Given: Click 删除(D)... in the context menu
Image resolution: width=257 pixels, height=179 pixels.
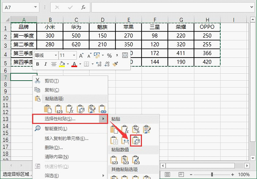Looking at the screenshot, I should pyautogui.click(x=54, y=148).
